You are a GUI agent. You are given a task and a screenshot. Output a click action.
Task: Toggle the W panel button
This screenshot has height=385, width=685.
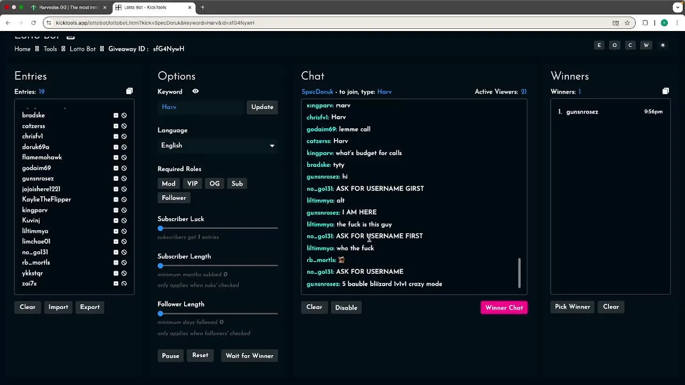pos(646,45)
